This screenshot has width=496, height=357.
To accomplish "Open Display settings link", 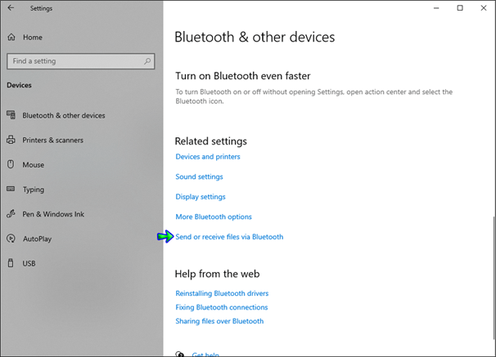I will click(201, 197).
